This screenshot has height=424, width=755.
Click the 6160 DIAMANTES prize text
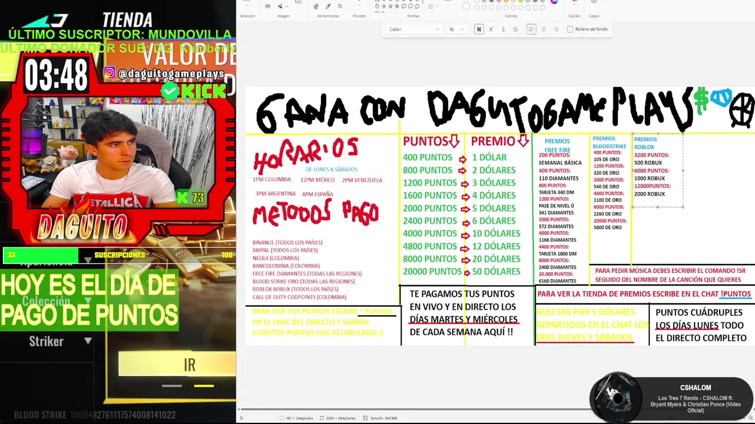click(x=557, y=281)
